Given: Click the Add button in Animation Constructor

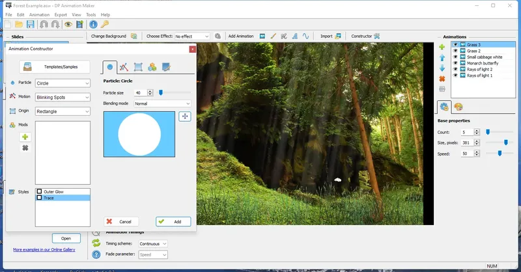Looking at the screenshot, I should [x=173, y=222].
